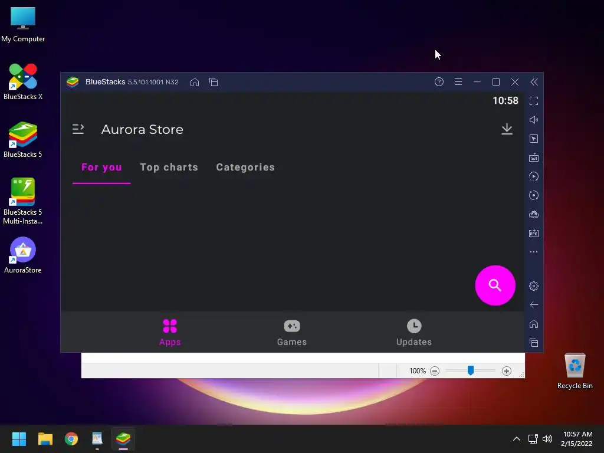This screenshot has height=453, width=604.
Task: Open the Aurora Store navigation drawer icon
Action: (78, 129)
